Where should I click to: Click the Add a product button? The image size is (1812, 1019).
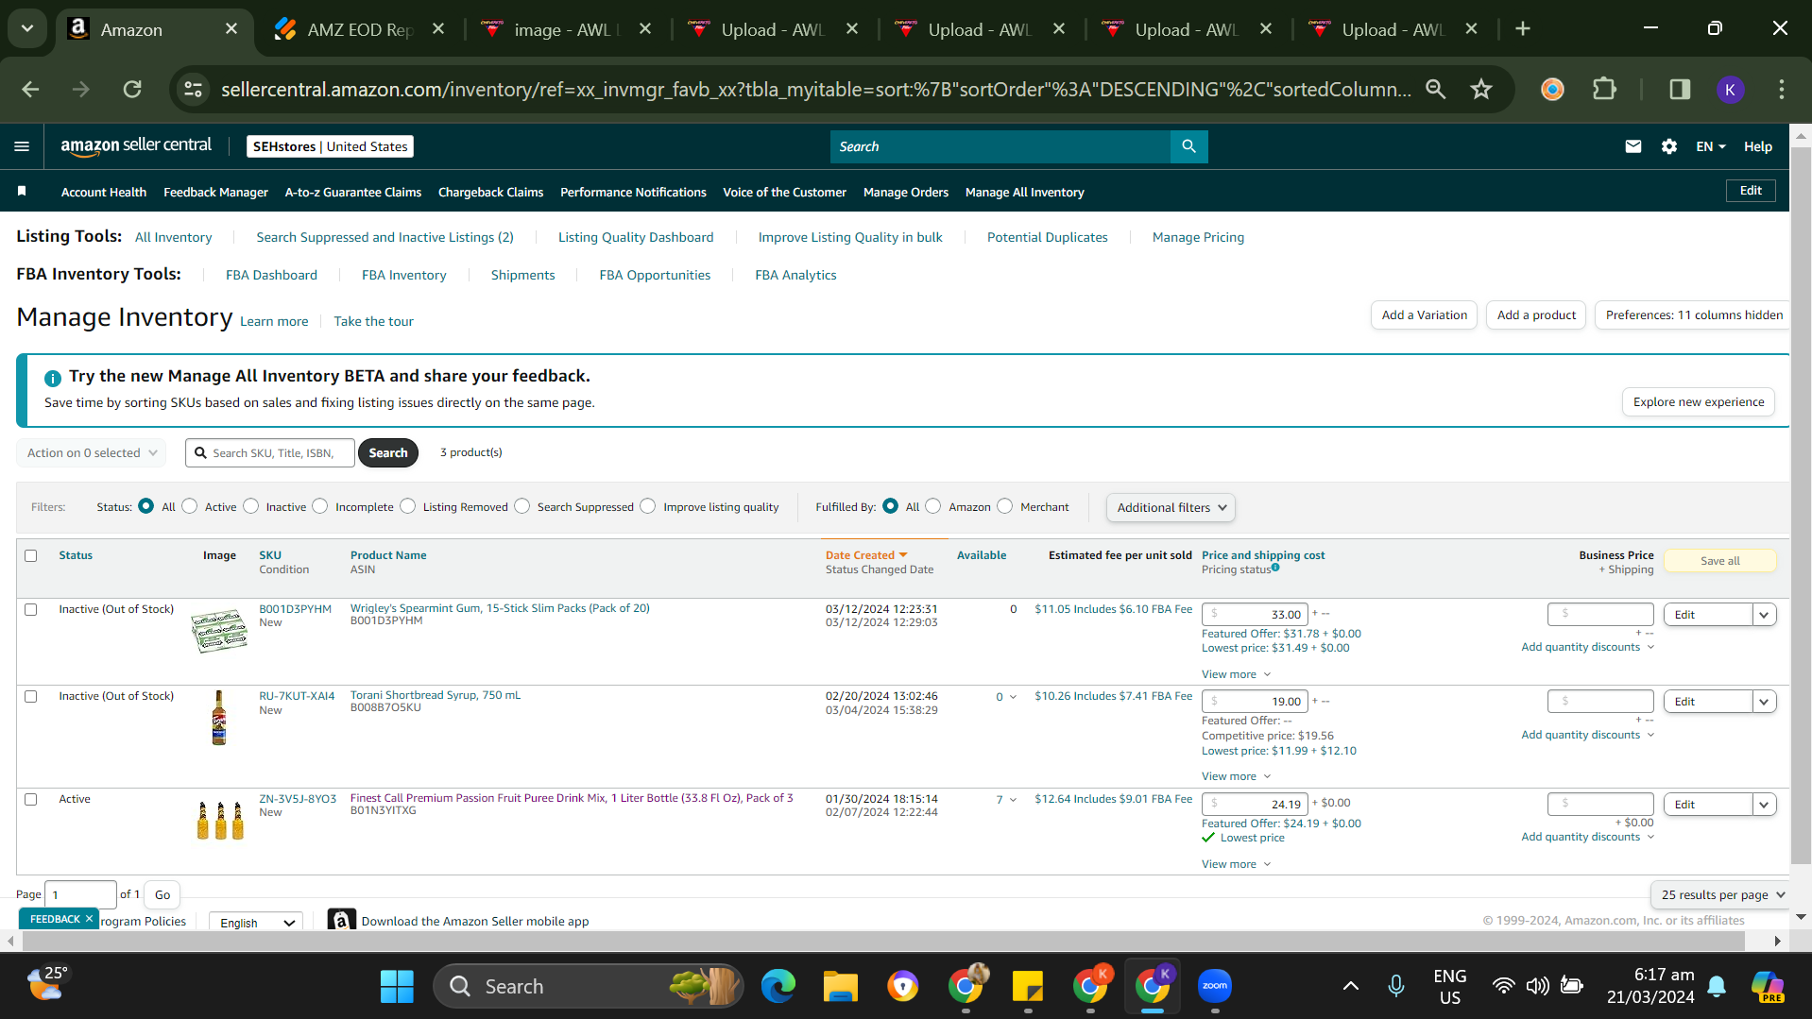tap(1536, 315)
